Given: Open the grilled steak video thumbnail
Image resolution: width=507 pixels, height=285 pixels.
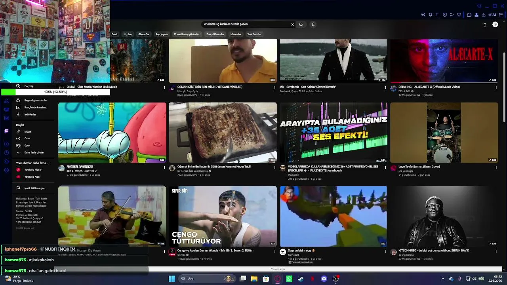Looking at the screenshot, I should tap(223, 133).
